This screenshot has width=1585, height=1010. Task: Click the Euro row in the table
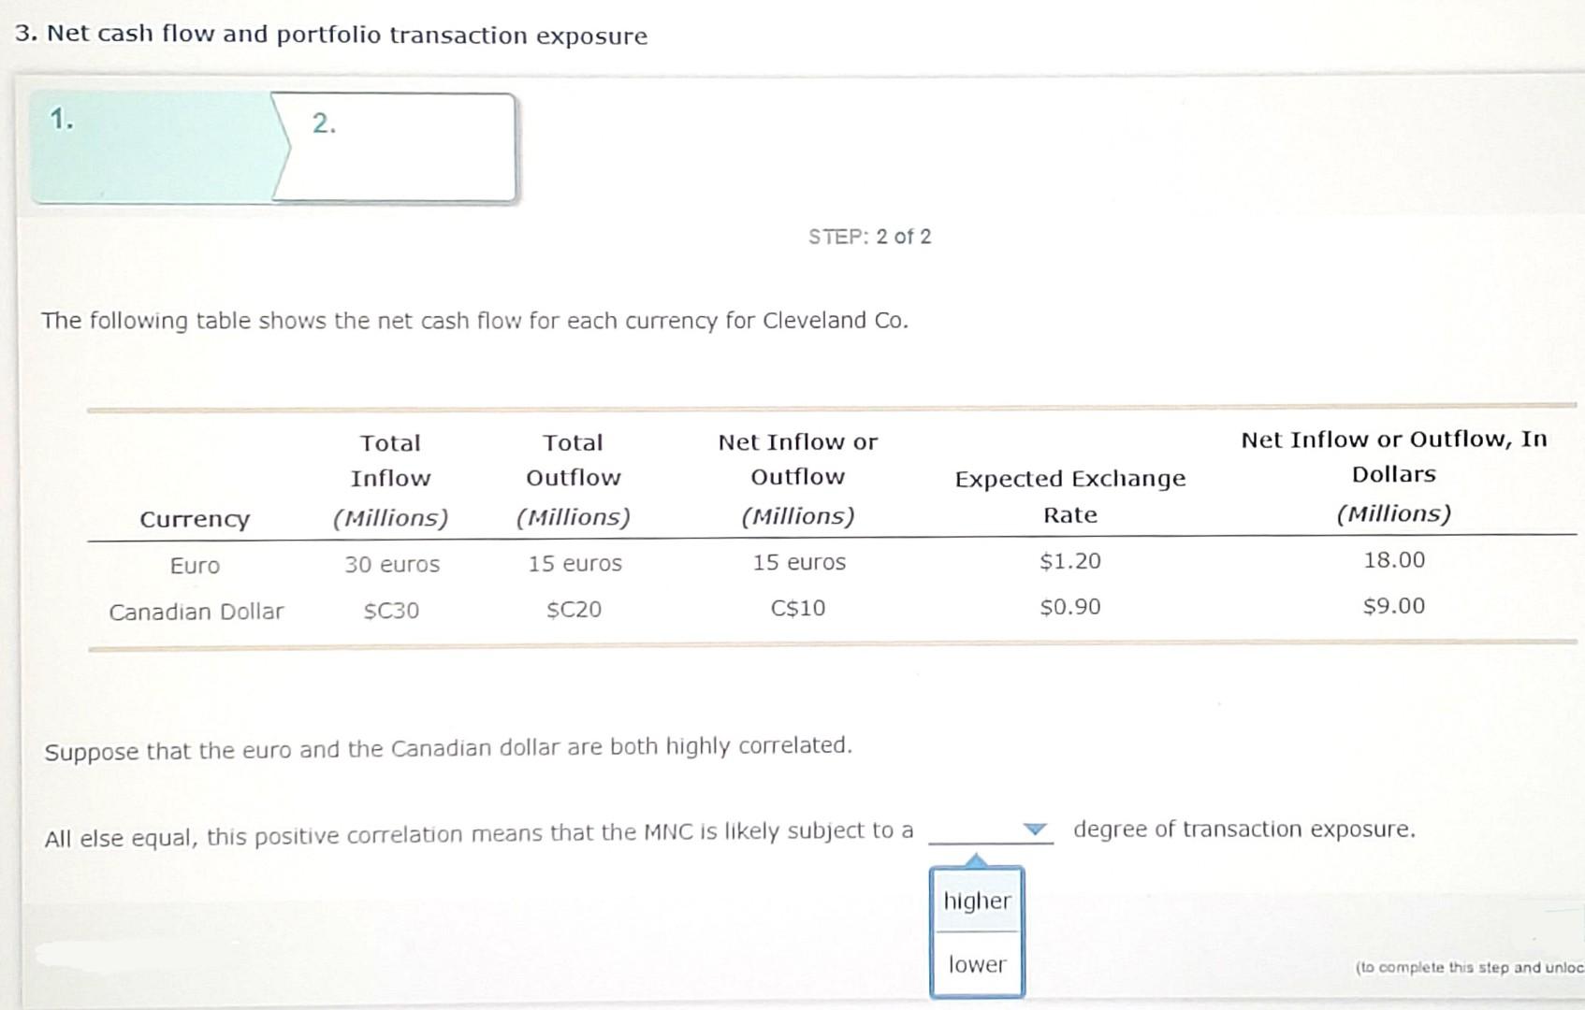point(195,565)
